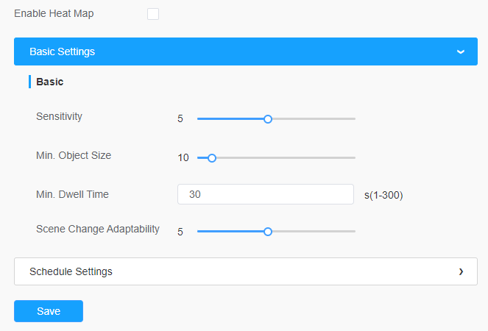Click the Min. Dwell Time label

73,194
